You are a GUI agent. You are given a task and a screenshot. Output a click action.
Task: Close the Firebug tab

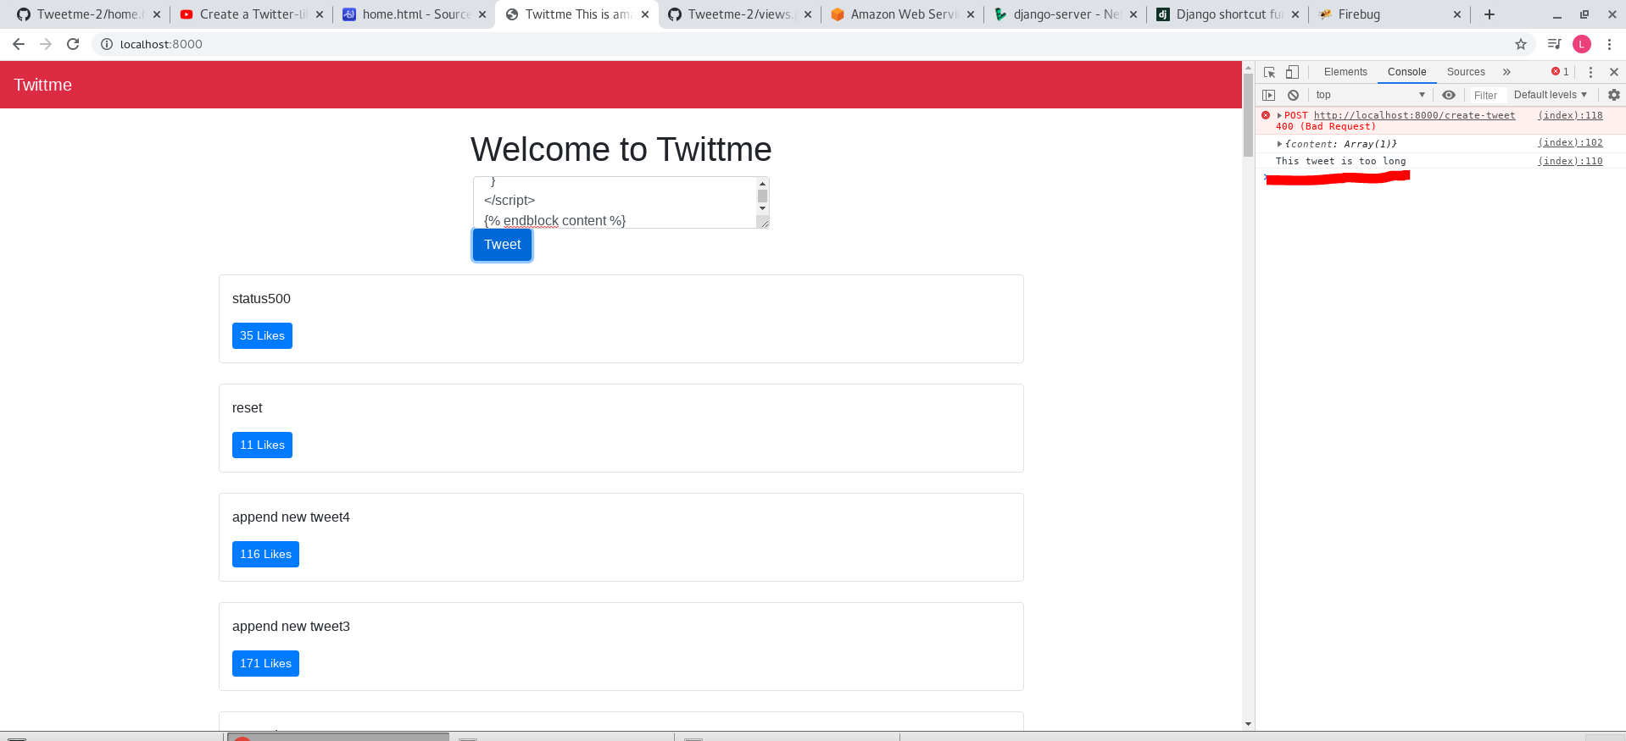click(1457, 14)
